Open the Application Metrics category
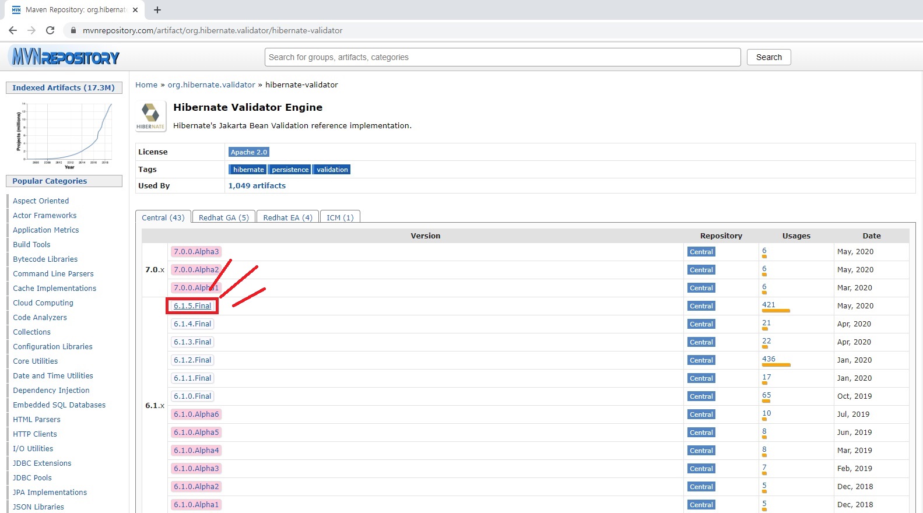The width and height of the screenshot is (923, 513). [46, 230]
